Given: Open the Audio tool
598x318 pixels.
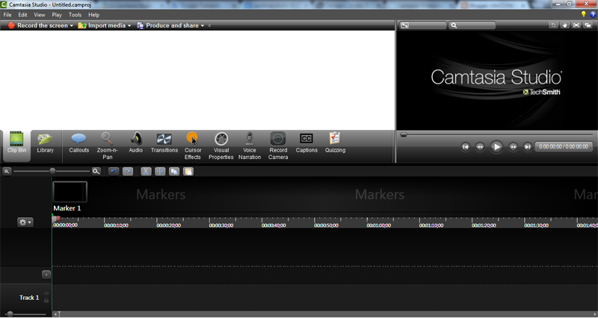Looking at the screenshot, I should [136, 143].
